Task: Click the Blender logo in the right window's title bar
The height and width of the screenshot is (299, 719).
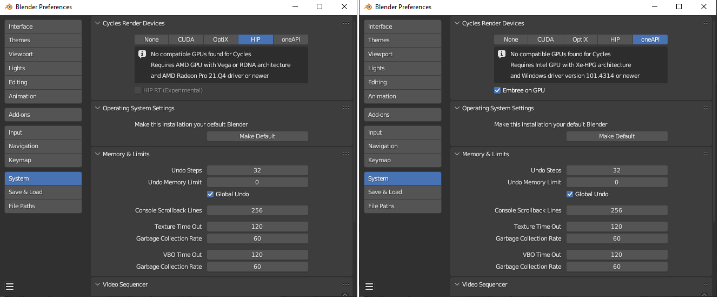Action: (368, 7)
